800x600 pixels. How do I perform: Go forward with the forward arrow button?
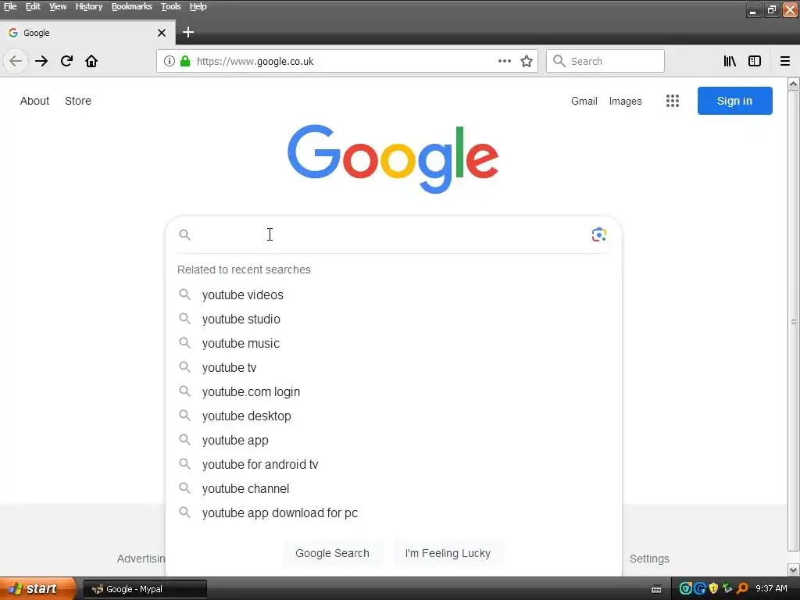pos(41,61)
